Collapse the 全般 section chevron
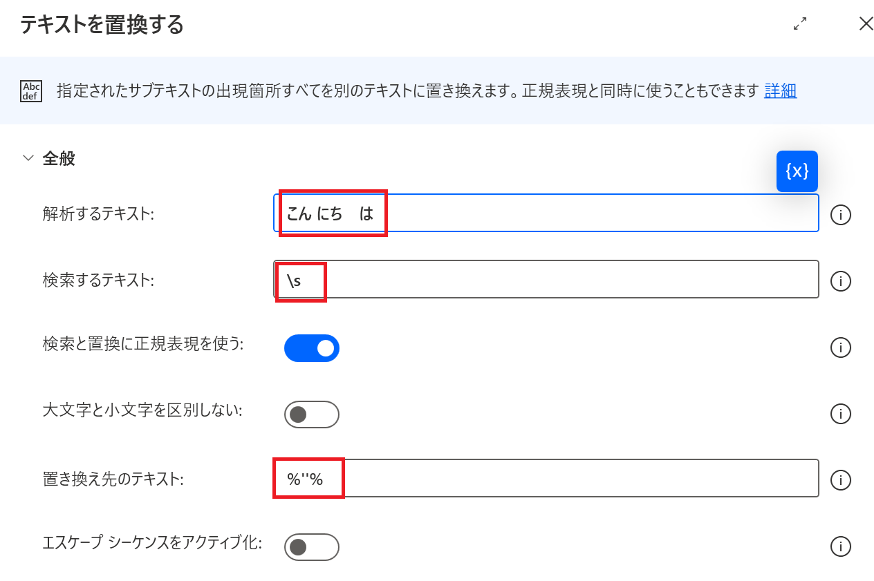 (28, 158)
